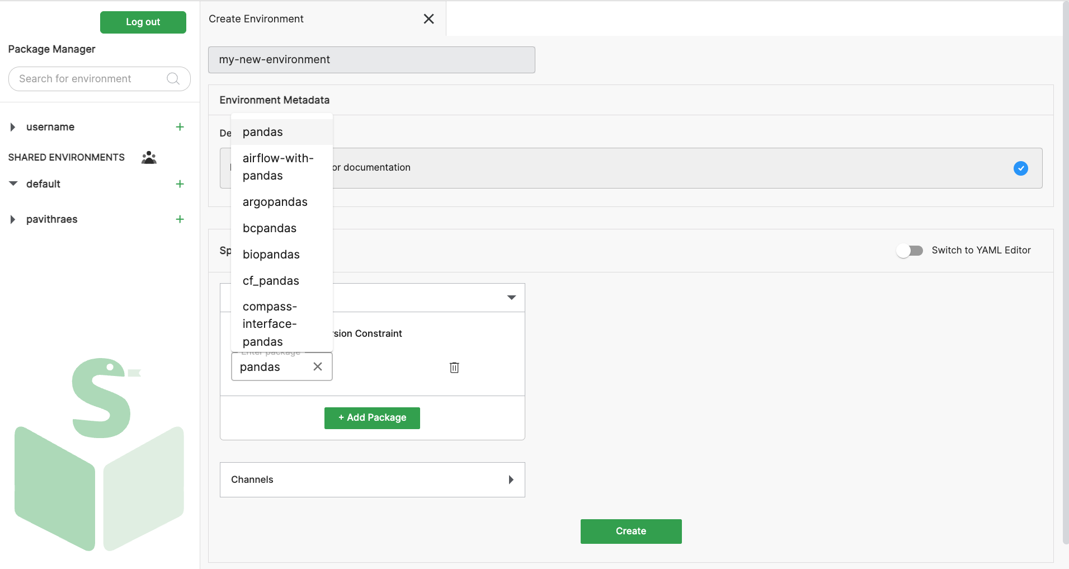The height and width of the screenshot is (569, 1069).
Task: Close the Create Environment tab
Action: [x=428, y=19]
